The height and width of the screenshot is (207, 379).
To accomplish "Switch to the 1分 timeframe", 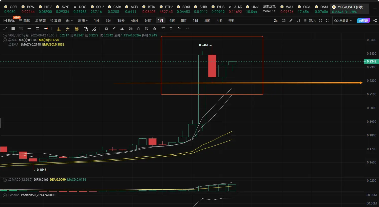I will click(x=97, y=20).
